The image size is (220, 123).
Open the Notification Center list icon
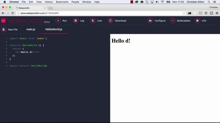pyautogui.click(x=214, y=2)
